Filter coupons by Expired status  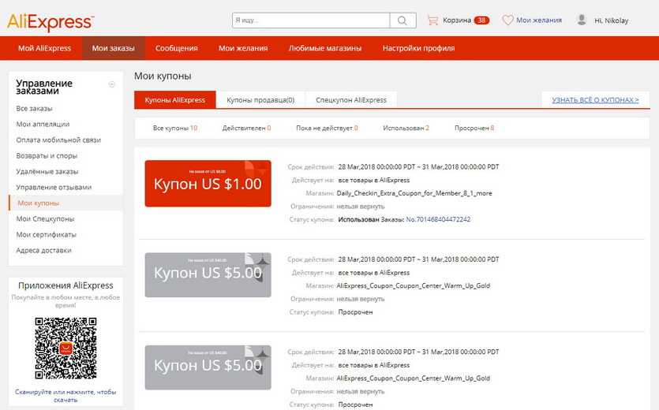pyautogui.click(x=474, y=128)
